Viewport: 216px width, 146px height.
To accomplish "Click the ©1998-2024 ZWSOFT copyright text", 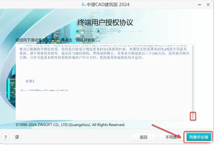I will coord(70,125).
